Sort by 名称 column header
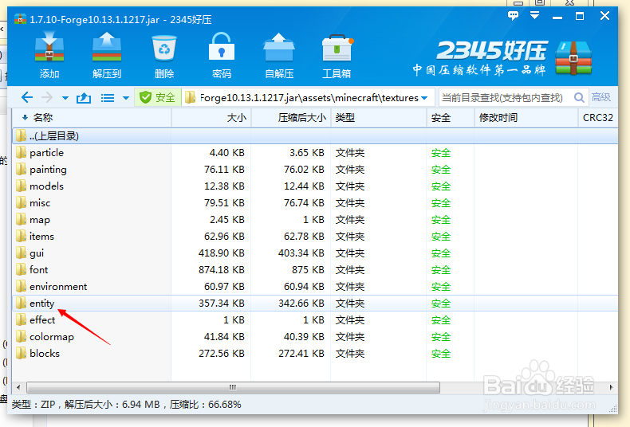The image size is (630, 427). 92,118
